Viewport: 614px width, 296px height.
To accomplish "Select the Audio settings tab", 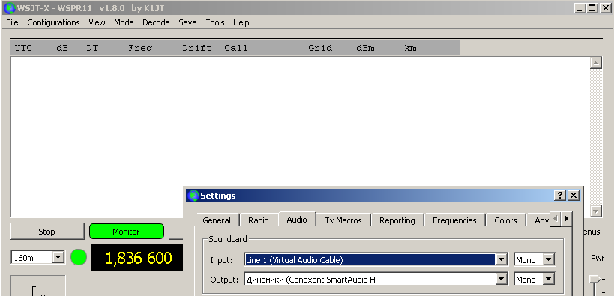I will (x=297, y=220).
